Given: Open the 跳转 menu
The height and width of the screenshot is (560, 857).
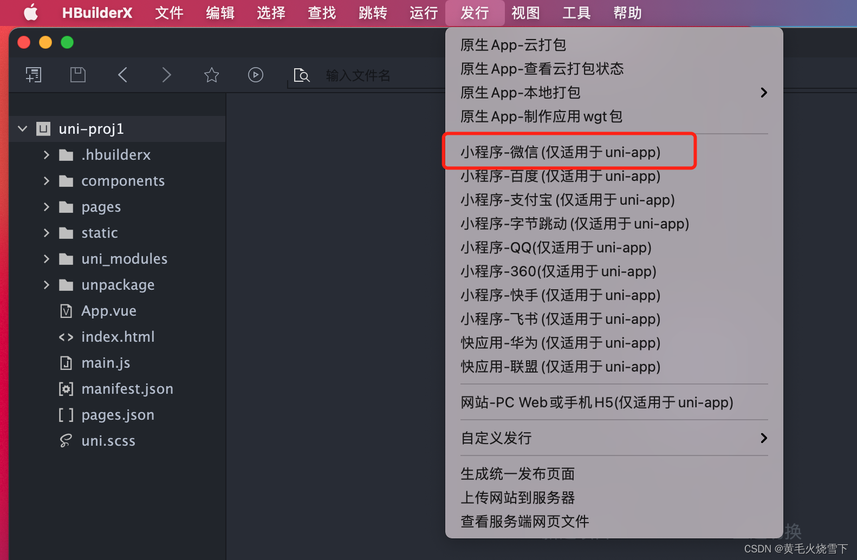Looking at the screenshot, I should click(373, 13).
